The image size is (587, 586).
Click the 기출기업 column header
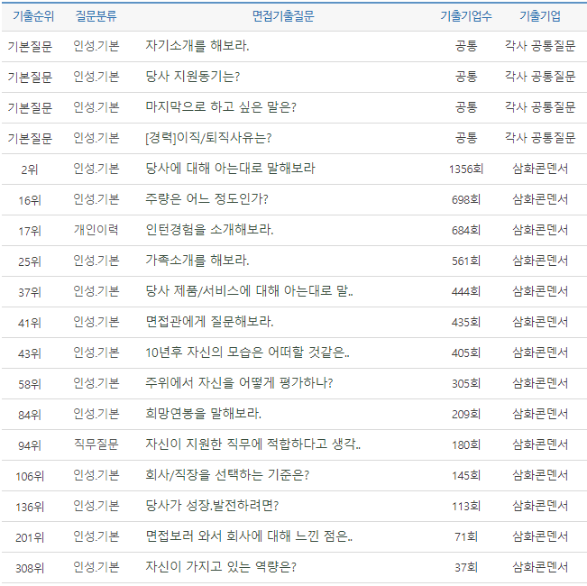coord(539,16)
